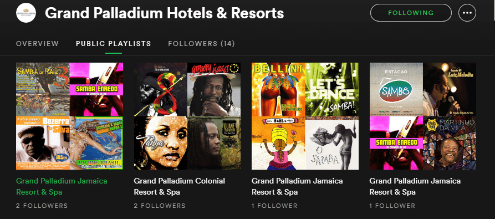Open the Followers (14) tab
Screen dimensions: 495x219
pos(201,44)
